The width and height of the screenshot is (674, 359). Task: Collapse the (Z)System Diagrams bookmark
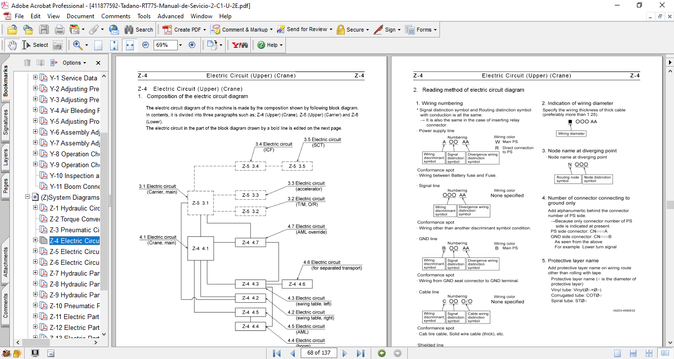(x=28, y=197)
